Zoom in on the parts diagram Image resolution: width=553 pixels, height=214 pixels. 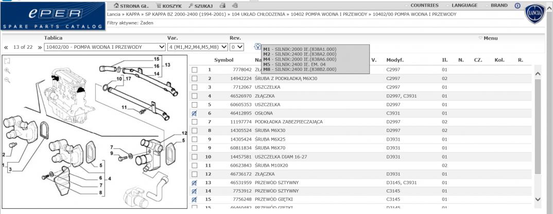coord(7,71)
